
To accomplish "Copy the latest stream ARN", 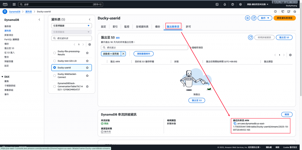I will tap(235, 124).
